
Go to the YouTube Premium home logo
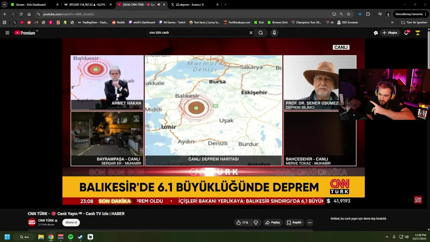(x=26, y=33)
